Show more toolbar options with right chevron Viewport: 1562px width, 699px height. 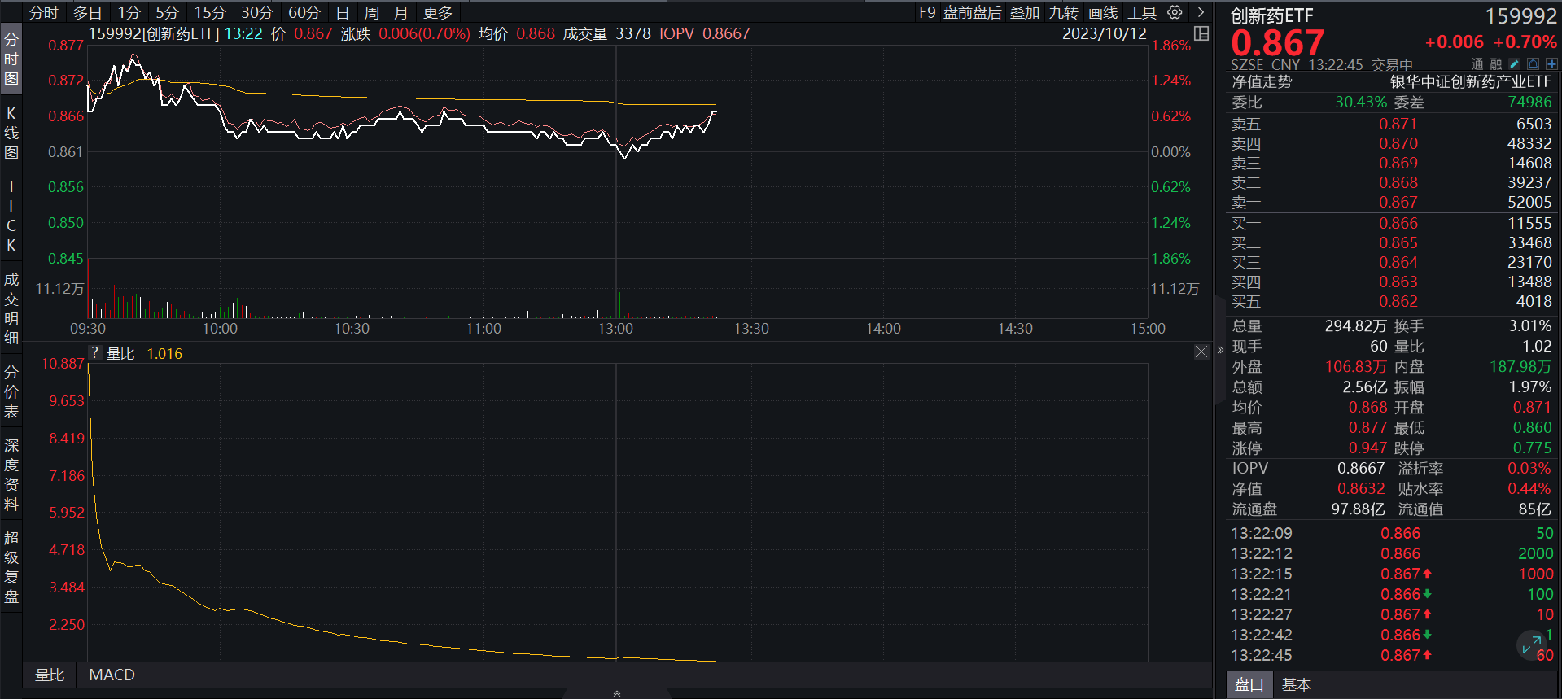(x=1201, y=12)
